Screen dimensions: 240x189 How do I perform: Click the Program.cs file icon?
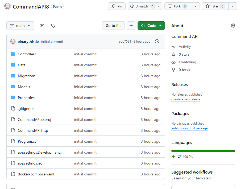click(13, 141)
